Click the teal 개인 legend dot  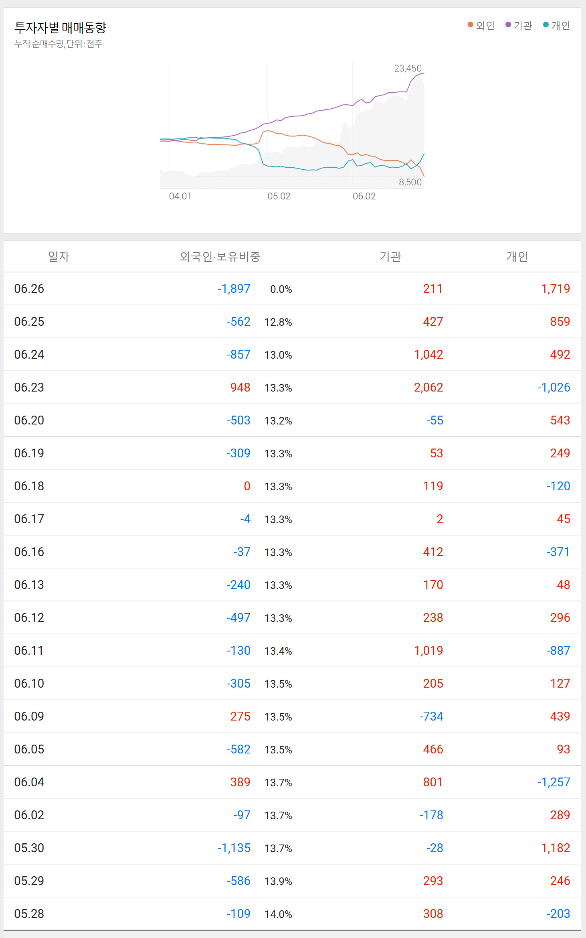[x=546, y=25]
